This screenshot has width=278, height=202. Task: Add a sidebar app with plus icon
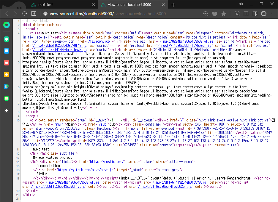(7, 110)
